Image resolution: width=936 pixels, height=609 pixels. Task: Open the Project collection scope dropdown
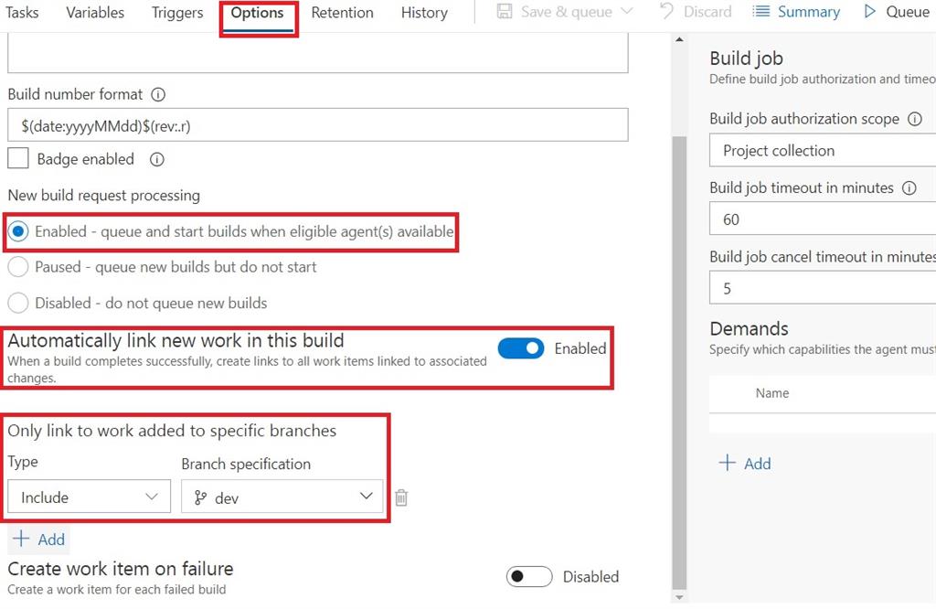coord(823,151)
